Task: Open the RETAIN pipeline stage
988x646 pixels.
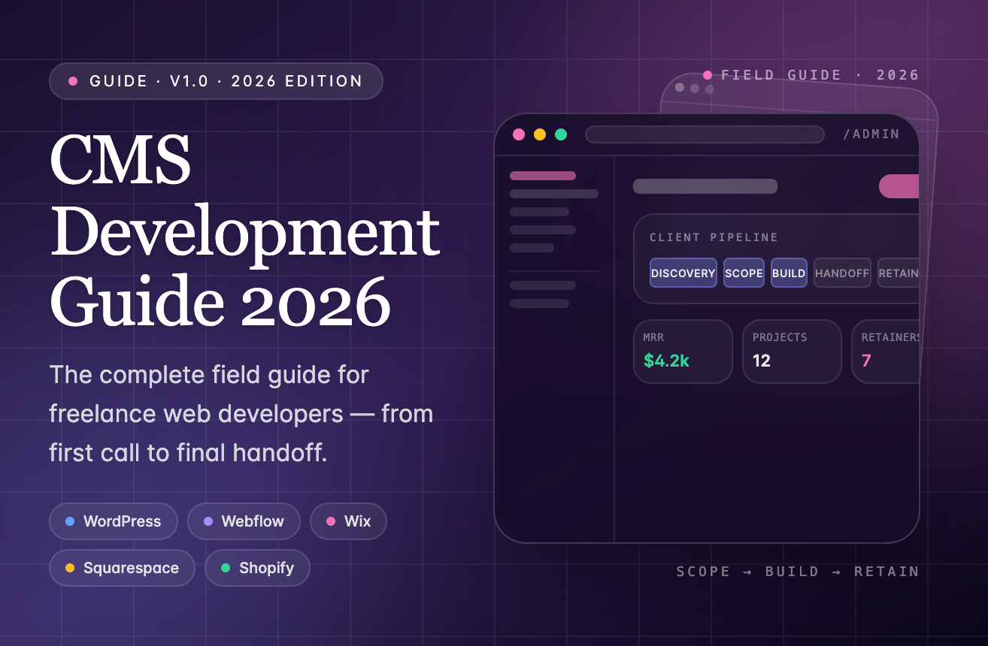Action: [x=899, y=273]
